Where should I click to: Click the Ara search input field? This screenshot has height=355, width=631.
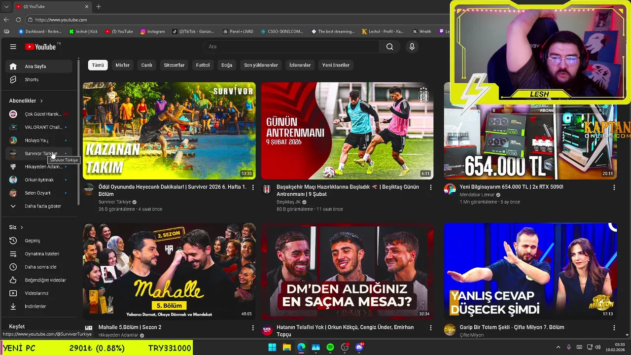click(x=291, y=47)
